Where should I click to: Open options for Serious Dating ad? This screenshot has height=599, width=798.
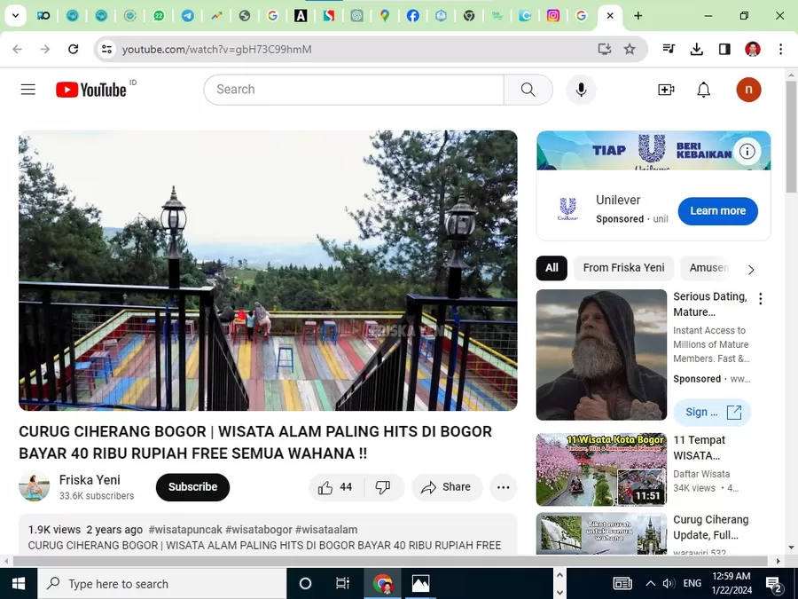pyautogui.click(x=760, y=299)
